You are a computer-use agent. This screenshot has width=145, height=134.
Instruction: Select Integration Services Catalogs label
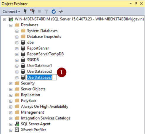46,118
